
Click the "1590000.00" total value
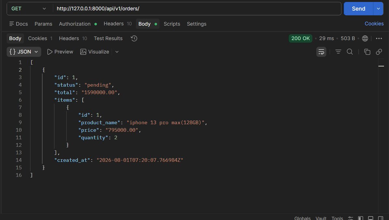click(x=99, y=92)
